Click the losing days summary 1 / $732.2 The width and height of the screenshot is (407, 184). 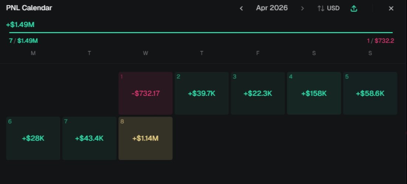[x=380, y=41]
